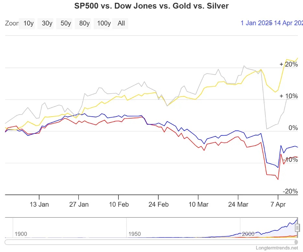The width and height of the screenshot is (303, 252).
Task: Jump navigator to the 1950 marker
Action: [134, 234]
